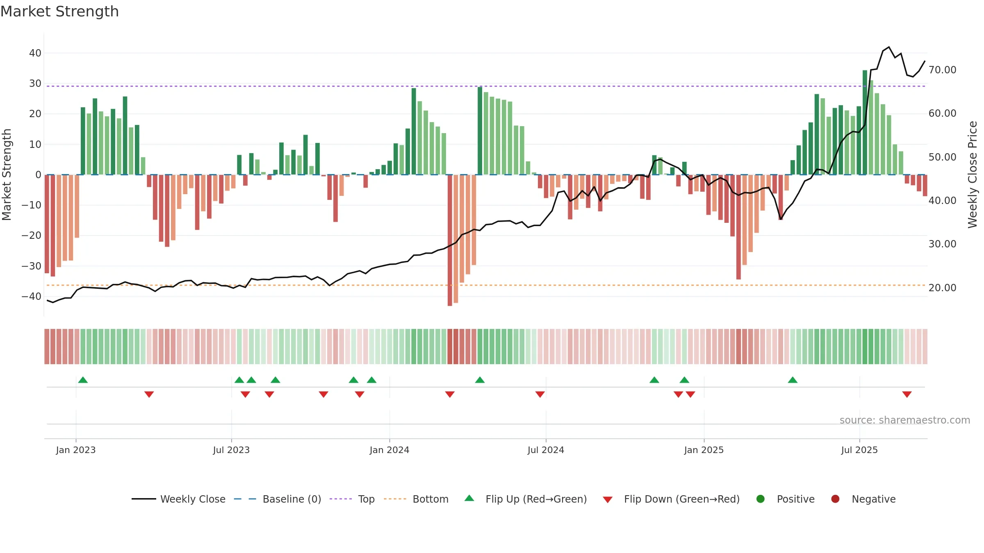Click the flip-down marker just before Jul 2024
The image size is (984, 553).
(x=540, y=394)
